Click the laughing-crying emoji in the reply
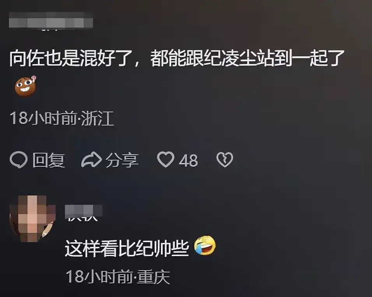This screenshot has height=297, width=372. 205,245
